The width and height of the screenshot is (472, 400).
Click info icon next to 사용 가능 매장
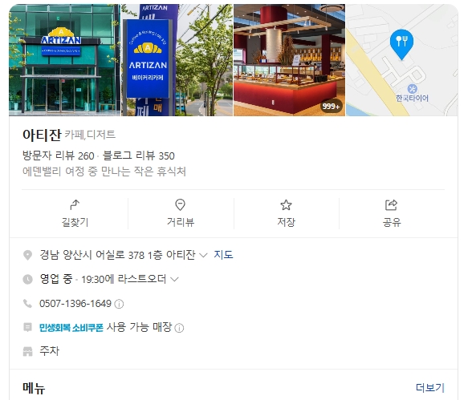pos(179,328)
